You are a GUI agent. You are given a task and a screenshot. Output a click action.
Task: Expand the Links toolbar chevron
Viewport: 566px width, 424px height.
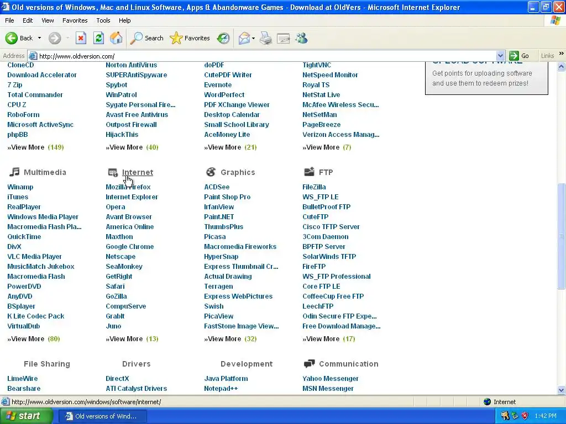coord(562,54)
